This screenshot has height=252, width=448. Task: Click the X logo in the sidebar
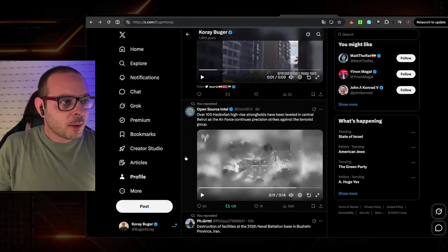[x=122, y=35]
